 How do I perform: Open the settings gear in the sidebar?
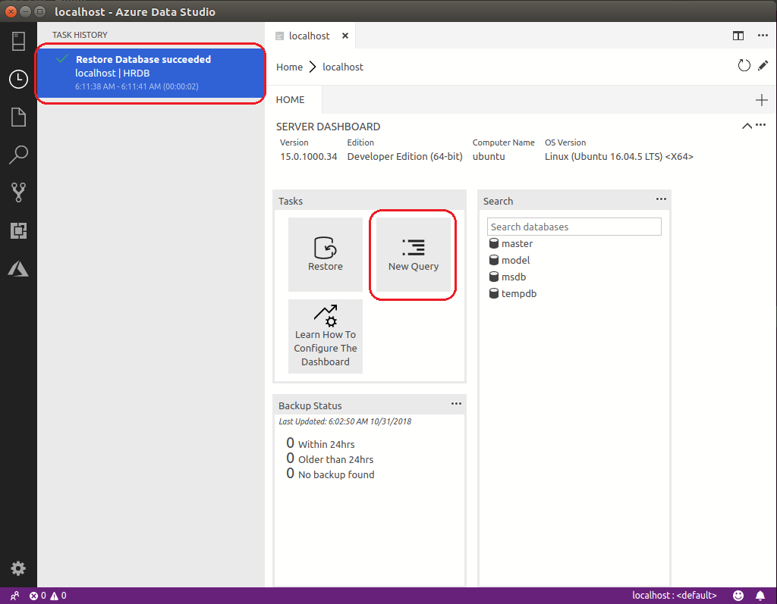tap(18, 568)
